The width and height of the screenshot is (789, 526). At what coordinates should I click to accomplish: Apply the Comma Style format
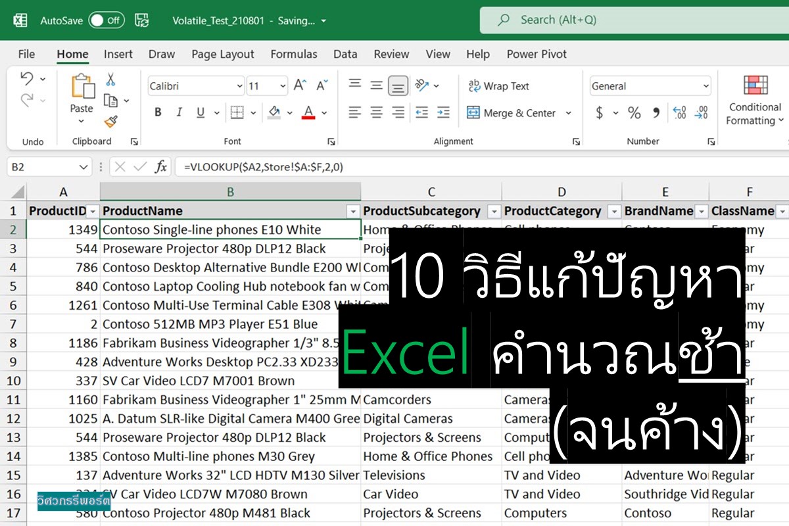pyautogui.click(x=656, y=113)
